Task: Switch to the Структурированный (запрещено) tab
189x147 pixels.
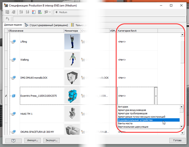Action: click(47, 25)
